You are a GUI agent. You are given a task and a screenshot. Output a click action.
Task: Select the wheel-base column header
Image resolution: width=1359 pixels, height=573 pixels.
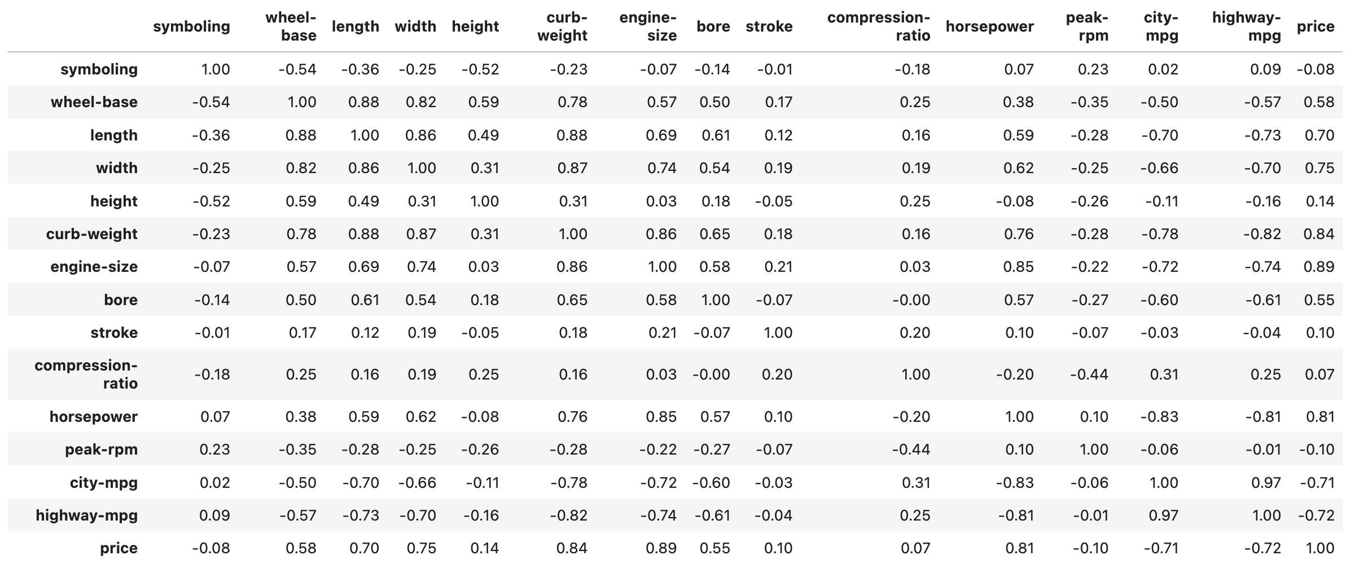tap(291, 27)
